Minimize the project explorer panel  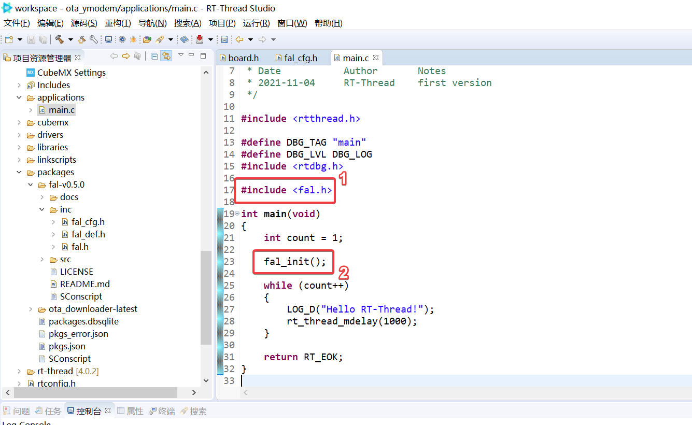click(x=191, y=54)
